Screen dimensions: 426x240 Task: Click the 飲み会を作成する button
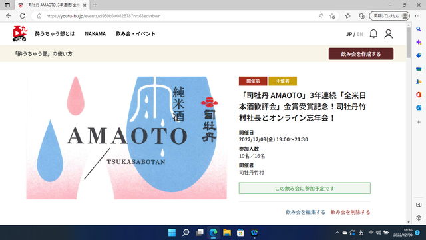click(x=361, y=54)
